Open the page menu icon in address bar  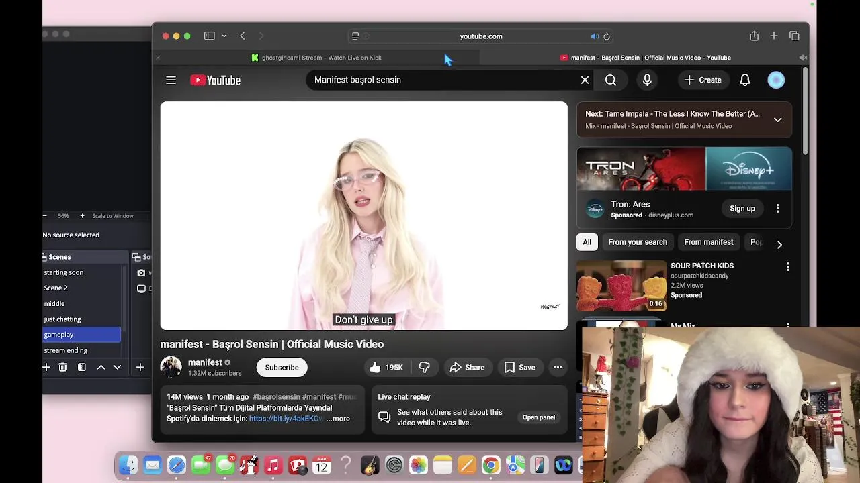(355, 36)
